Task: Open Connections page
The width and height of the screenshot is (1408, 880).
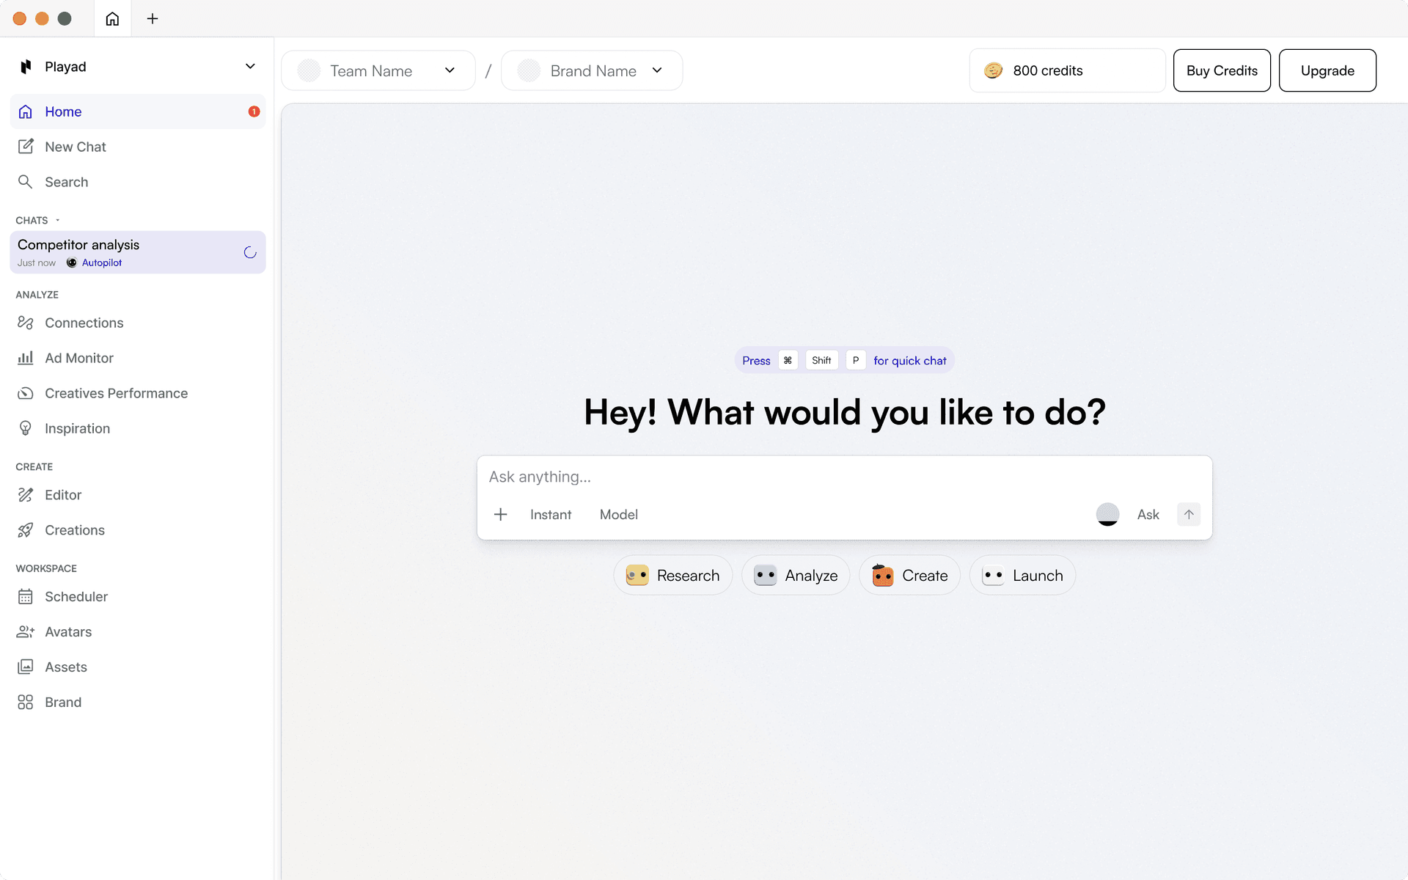Action: pos(138,323)
